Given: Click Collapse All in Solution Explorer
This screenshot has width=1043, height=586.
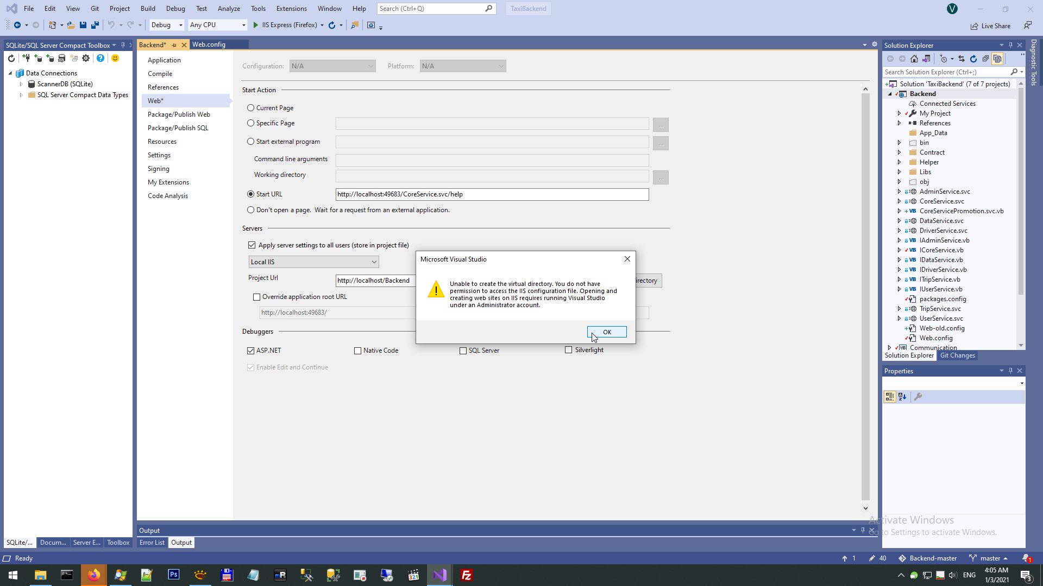Looking at the screenshot, I should click(x=985, y=59).
